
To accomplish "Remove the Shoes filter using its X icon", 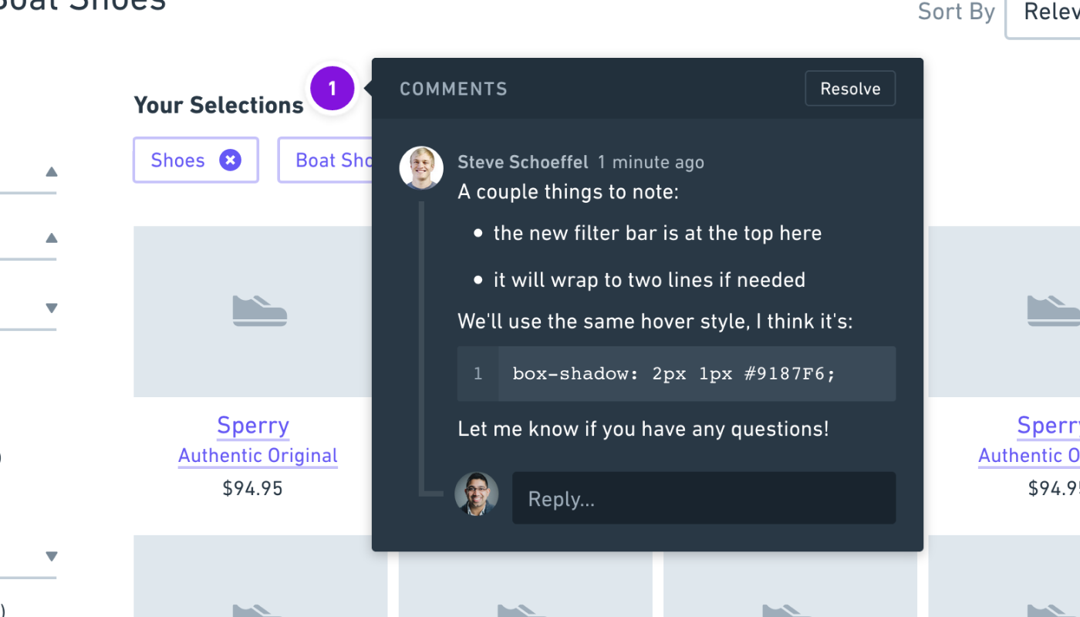I will (x=230, y=160).
